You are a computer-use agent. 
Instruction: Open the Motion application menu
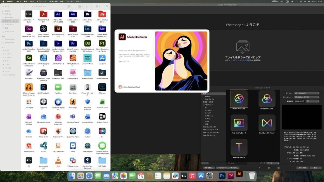tap(9, 1)
